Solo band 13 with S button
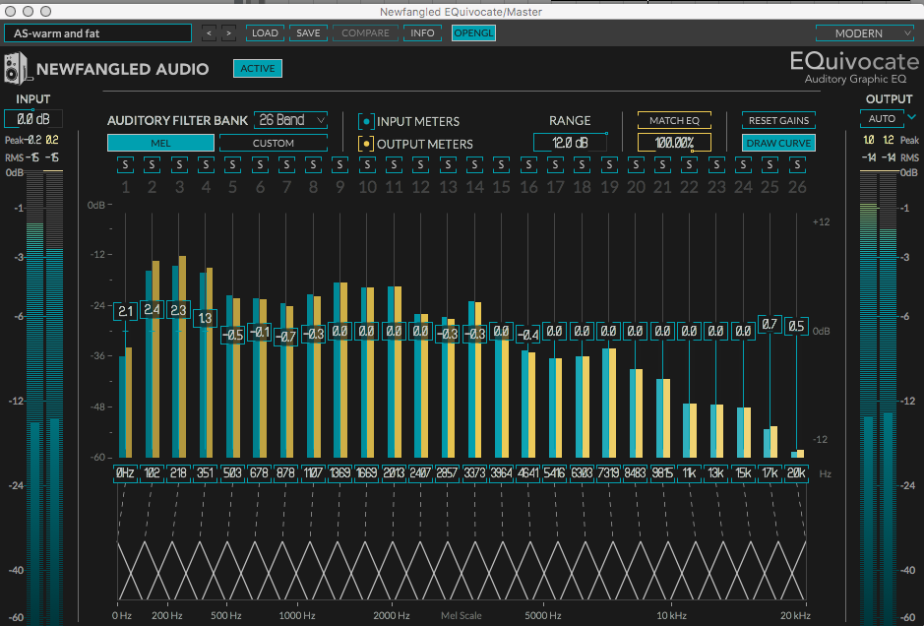The width and height of the screenshot is (924, 626). click(448, 165)
